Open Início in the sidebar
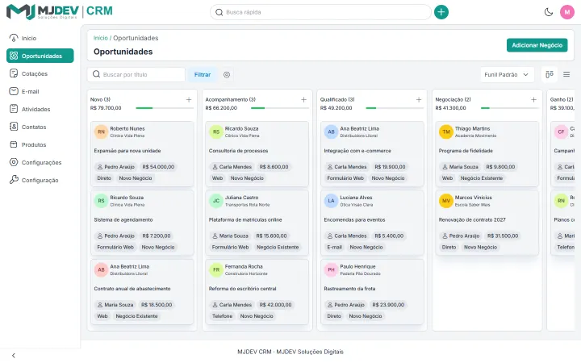 (40, 38)
